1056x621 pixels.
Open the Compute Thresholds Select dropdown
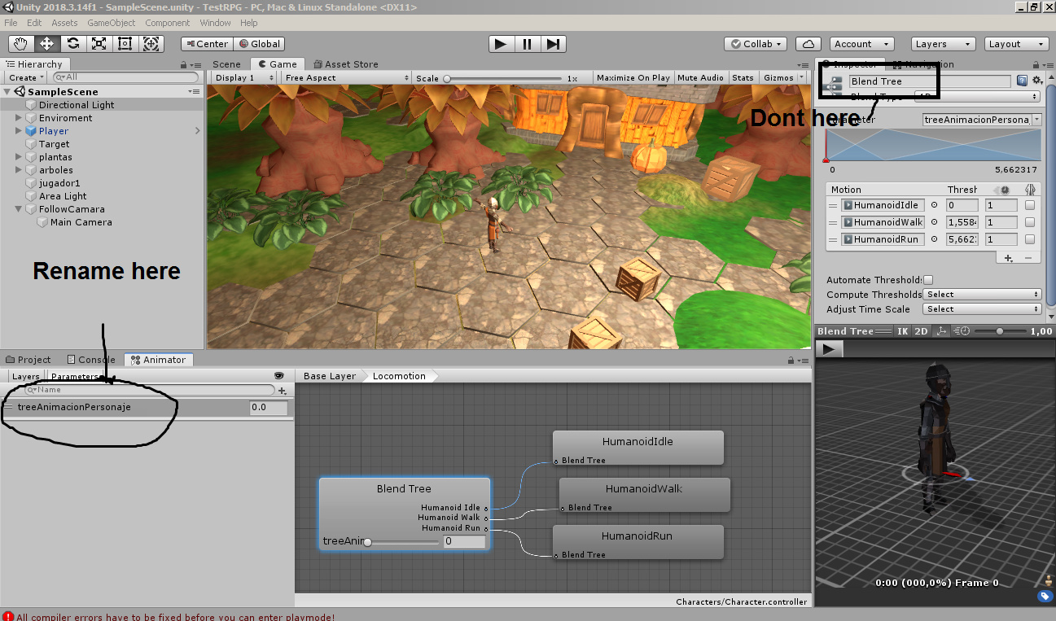pyautogui.click(x=981, y=294)
